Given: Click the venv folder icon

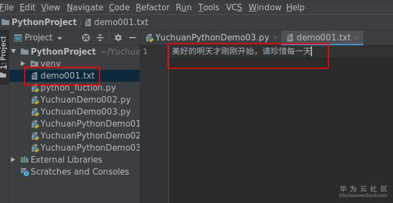Looking at the screenshot, I should [x=34, y=64].
